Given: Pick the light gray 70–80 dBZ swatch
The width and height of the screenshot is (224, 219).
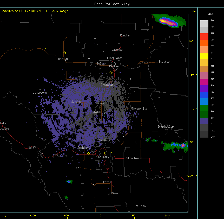Looking at the screenshot, I should [x=204, y=23].
